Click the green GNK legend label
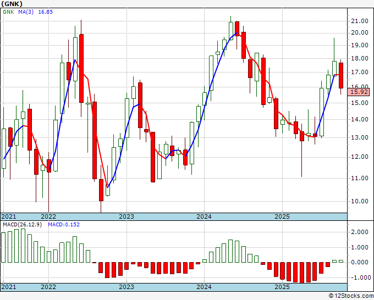 click(8, 12)
